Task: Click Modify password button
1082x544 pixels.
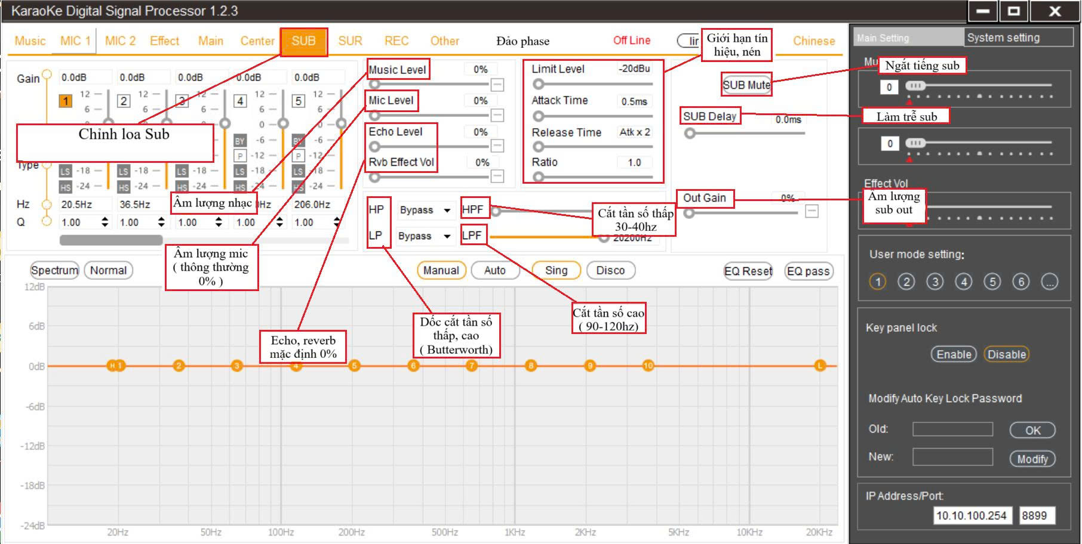Action: pos(1032,459)
